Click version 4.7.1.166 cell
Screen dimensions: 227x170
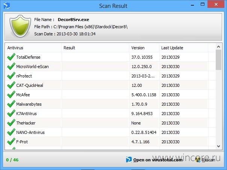[140, 142]
